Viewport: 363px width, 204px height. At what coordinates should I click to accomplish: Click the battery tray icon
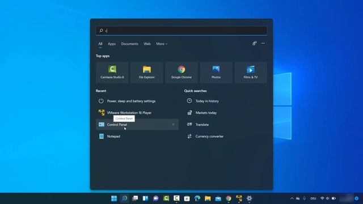tap(334, 198)
